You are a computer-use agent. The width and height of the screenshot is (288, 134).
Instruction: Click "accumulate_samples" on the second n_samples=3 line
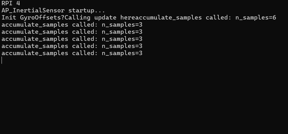[x=35, y=32]
